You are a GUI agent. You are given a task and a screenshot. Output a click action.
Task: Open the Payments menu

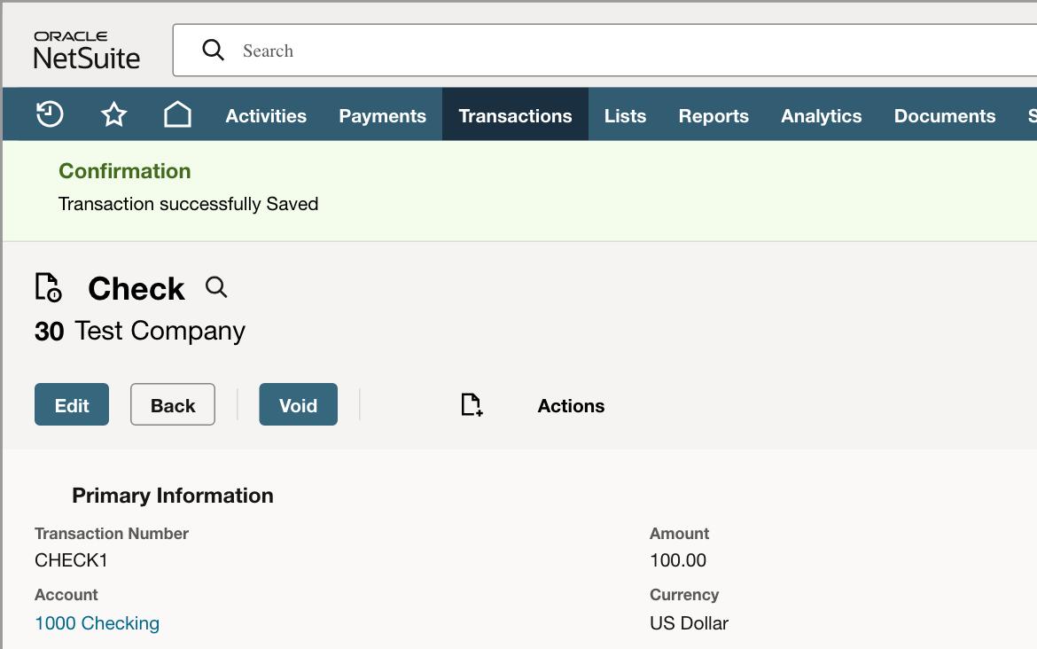pyautogui.click(x=382, y=116)
